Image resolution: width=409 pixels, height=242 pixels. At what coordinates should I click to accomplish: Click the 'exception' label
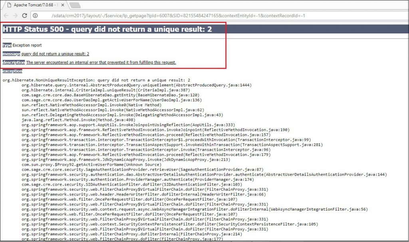click(x=12, y=71)
